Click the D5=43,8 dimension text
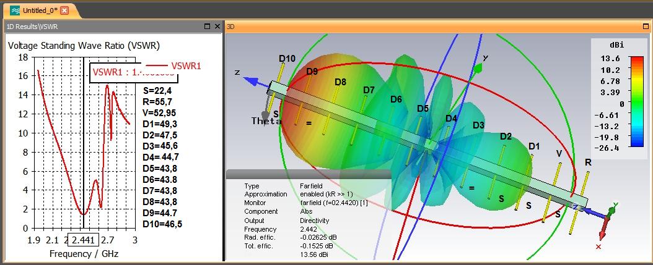 point(159,169)
